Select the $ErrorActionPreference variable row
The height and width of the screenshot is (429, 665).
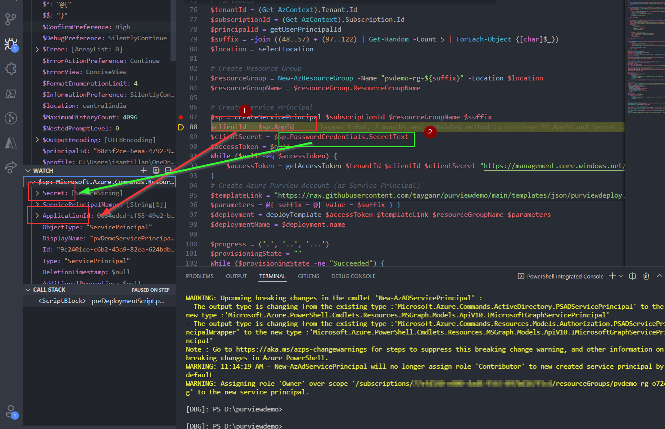tap(99, 61)
